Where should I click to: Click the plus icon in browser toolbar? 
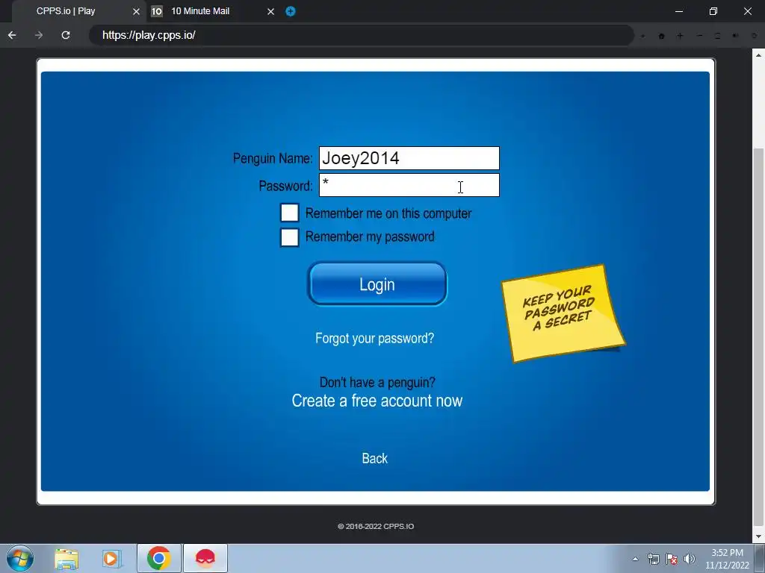click(680, 36)
